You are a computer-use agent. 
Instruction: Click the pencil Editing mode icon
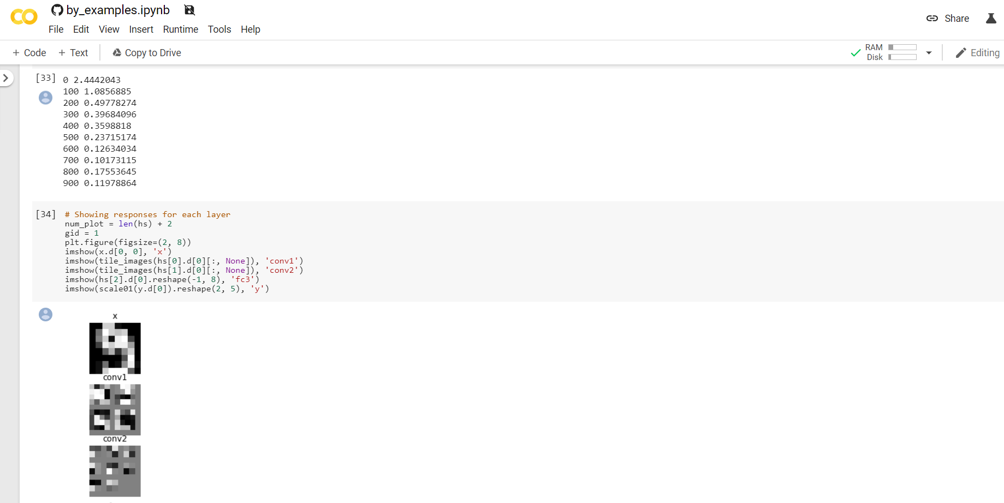[961, 53]
